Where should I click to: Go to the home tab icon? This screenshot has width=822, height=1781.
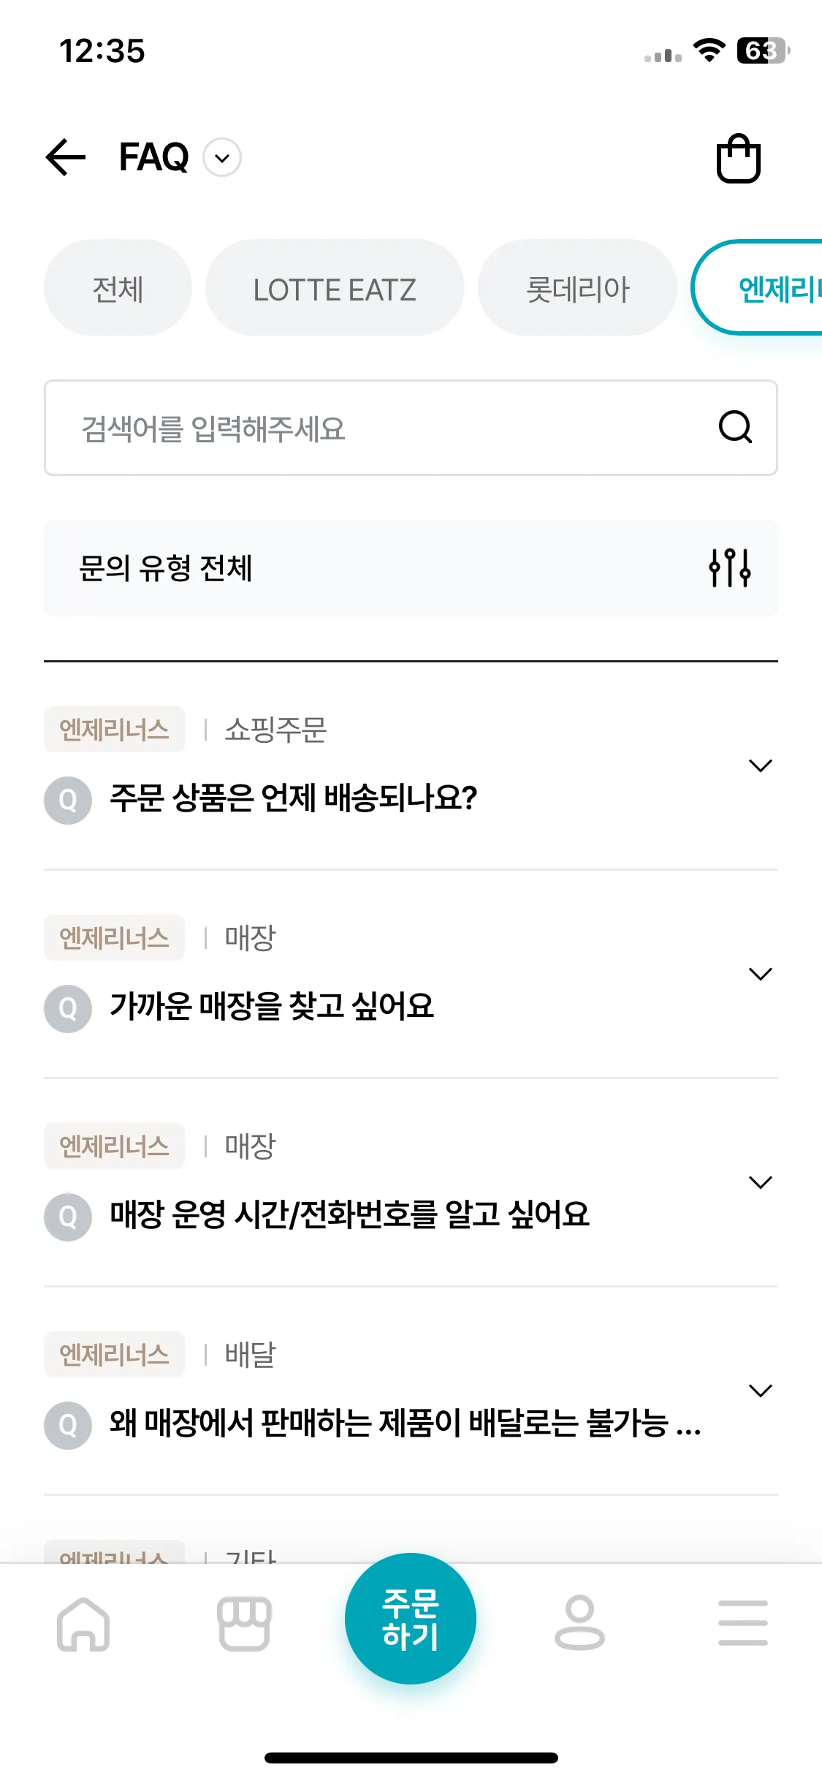(83, 1624)
